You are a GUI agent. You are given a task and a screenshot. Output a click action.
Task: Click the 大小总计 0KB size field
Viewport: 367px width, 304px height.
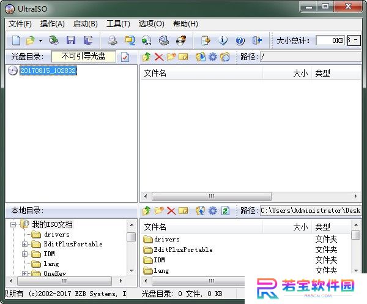(330, 40)
